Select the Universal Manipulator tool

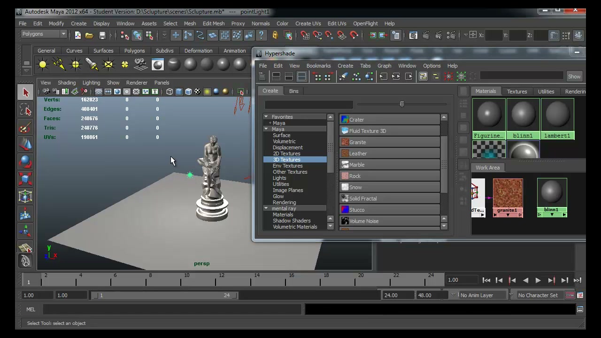tap(26, 197)
